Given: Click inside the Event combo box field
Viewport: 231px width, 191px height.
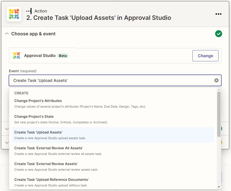Looking at the screenshot, I should (110, 80).
